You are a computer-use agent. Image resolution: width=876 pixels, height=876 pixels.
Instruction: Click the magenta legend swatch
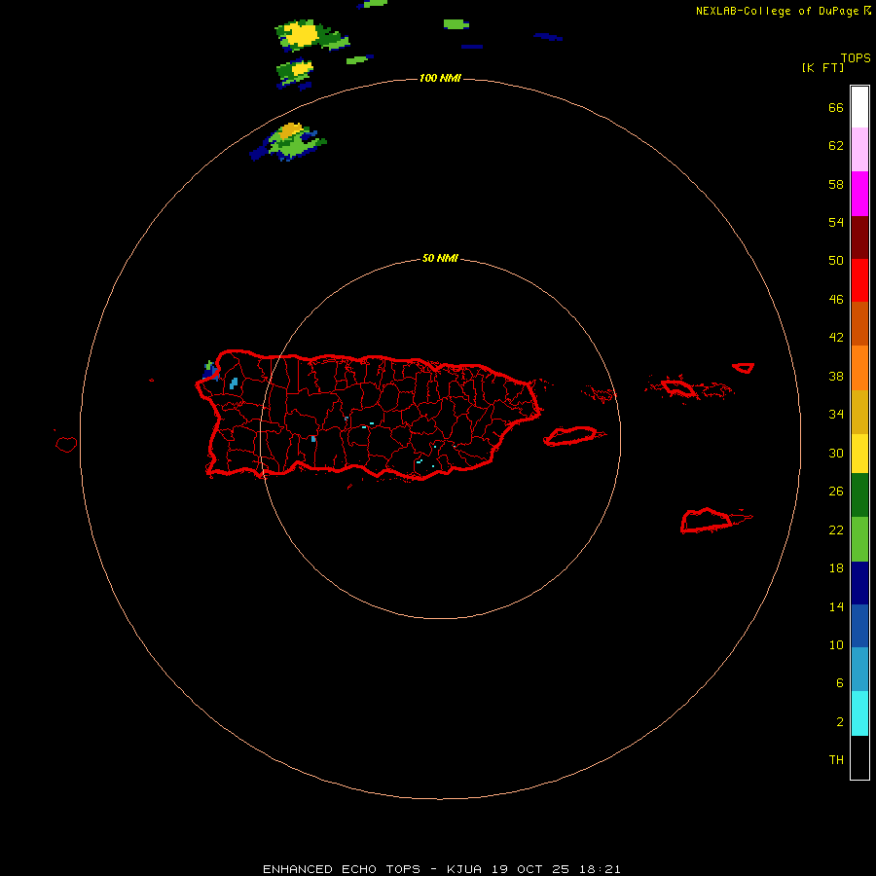pos(859,194)
